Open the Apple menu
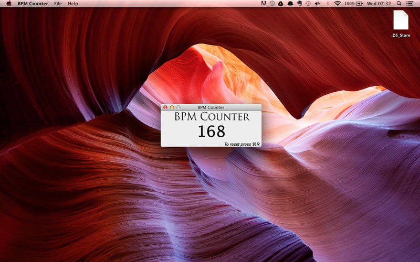This screenshot has width=420, height=262. [9, 4]
